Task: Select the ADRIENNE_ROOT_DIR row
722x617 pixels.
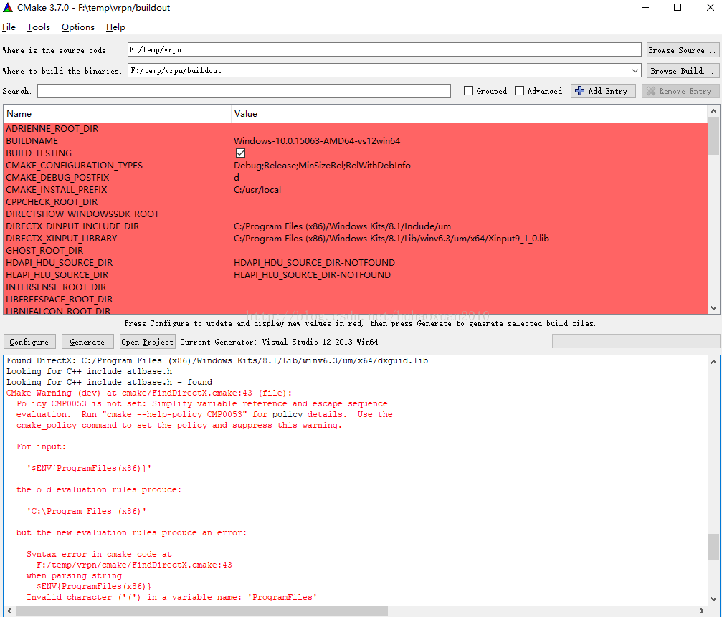Action: [355, 129]
